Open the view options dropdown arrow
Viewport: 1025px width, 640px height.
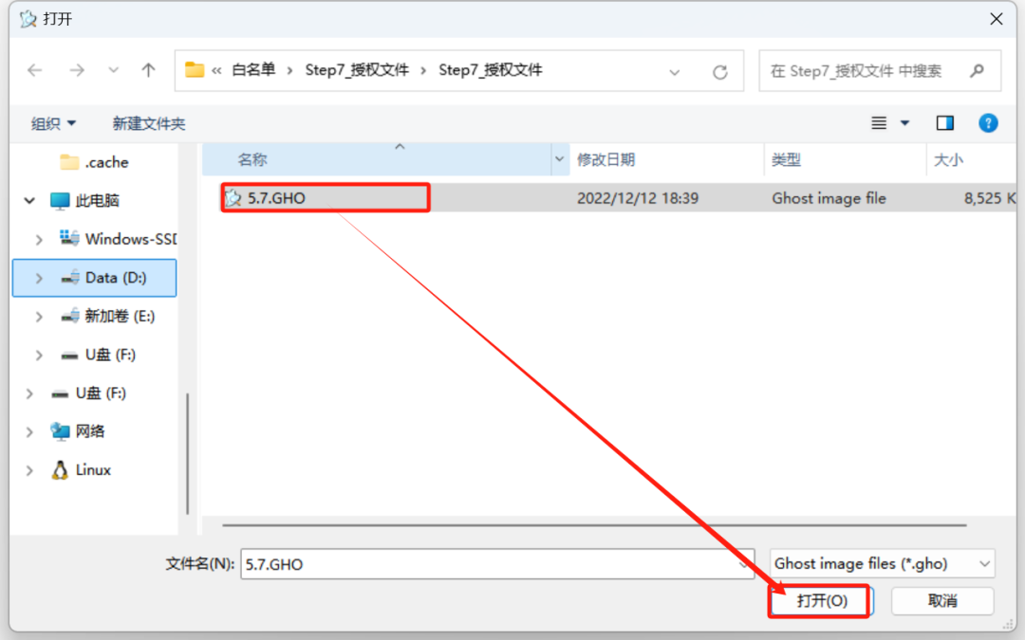904,122
